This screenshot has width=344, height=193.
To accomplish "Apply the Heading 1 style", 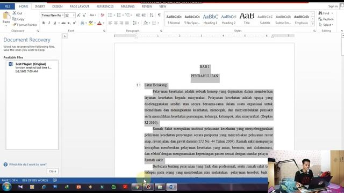I will [x=210, y=19].
